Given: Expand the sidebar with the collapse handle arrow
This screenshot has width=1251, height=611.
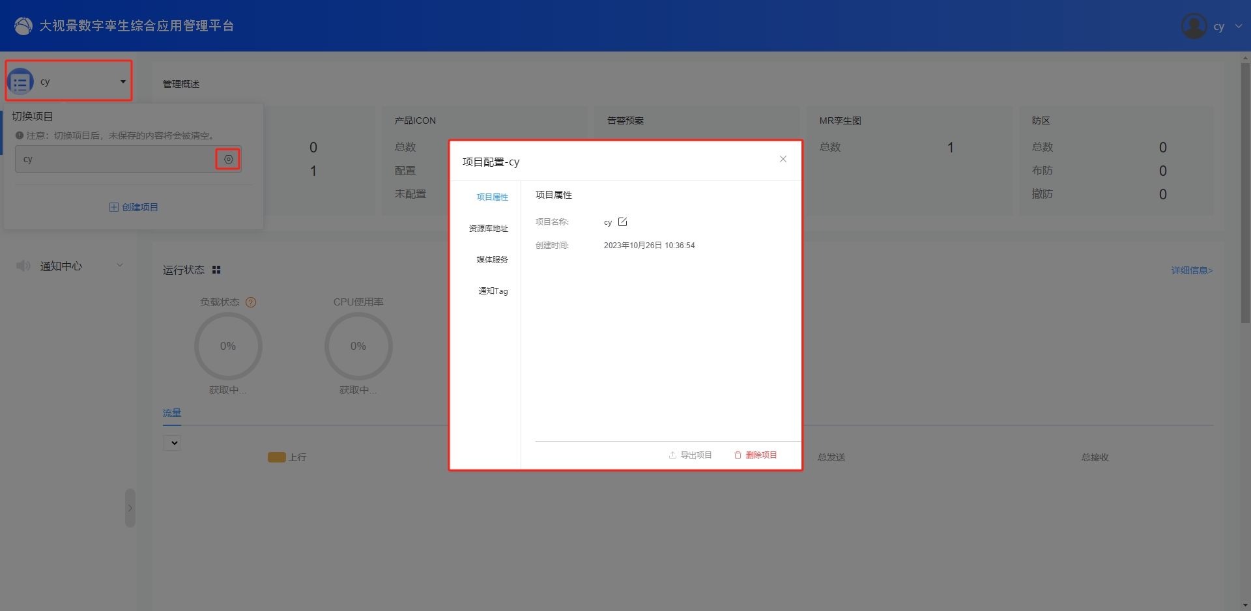Looking at the screenshot, I should pos(130,508).
